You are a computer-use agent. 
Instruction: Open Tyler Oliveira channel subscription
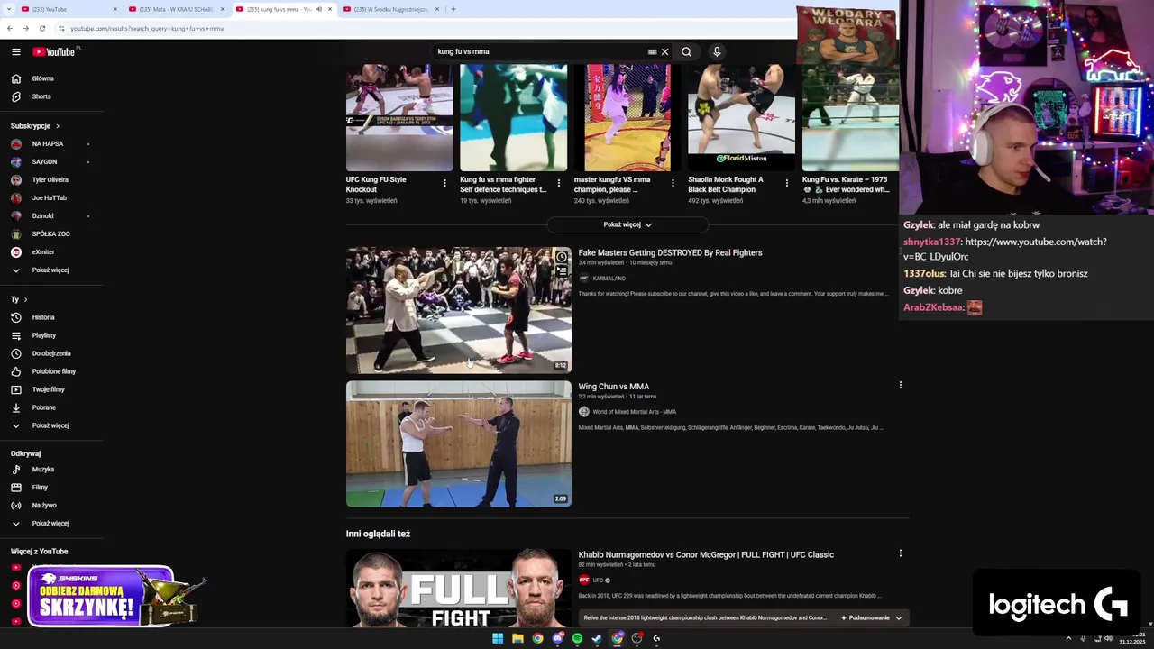51,180
